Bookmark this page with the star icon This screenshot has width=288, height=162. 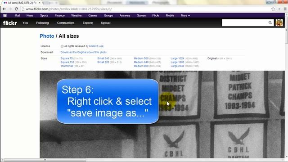pos(273,9)
